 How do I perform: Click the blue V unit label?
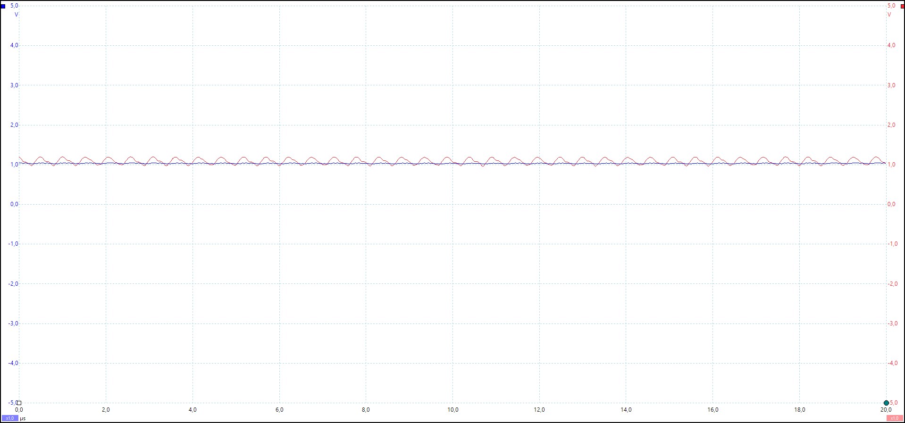(17, 15)
